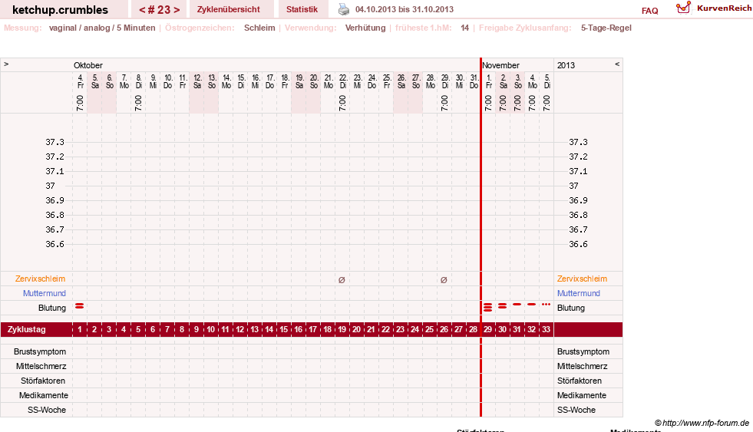Click chart scroll arrow right of 2013

click(617, 64)
